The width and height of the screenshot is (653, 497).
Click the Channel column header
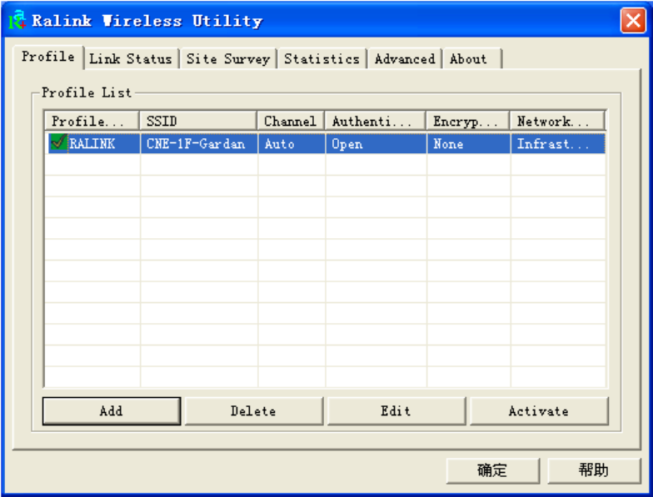(x=291, y=122)
